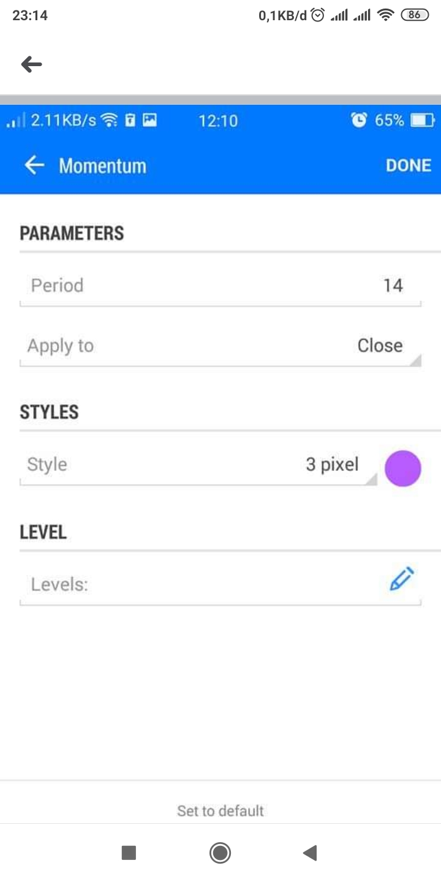Tap the Android home circle button
The image size is (441, 882).
click(220, 853)
